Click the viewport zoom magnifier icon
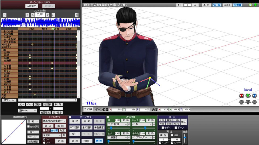 click(x=250, y=5)
